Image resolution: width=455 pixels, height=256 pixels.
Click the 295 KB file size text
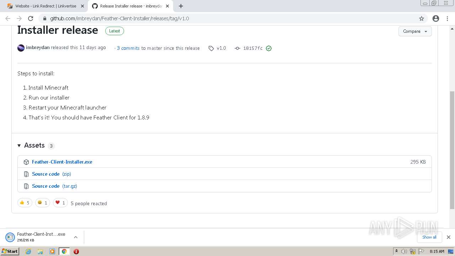pyautogui.click(x=418, y=162)
